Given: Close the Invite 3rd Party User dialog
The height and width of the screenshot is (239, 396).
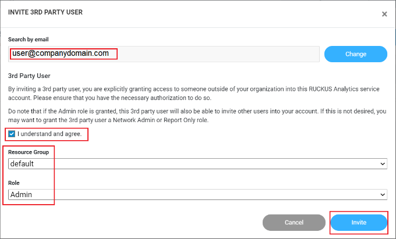Looking at the screenshot, I should (x=384, y=14).
